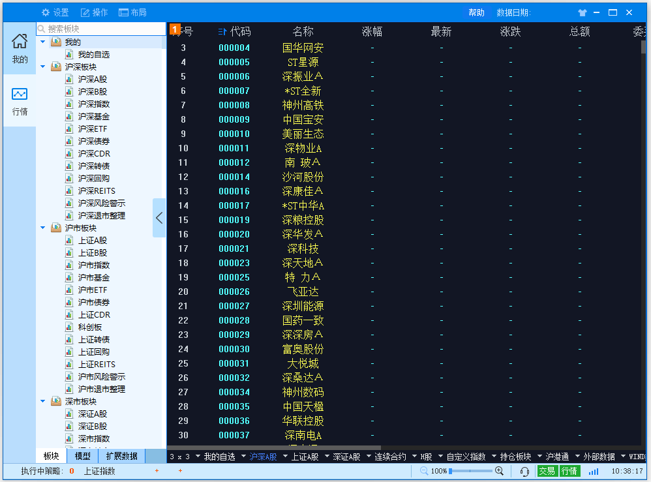Image resolution: width=651 pixels, height=482 pixels.
Task: Click the horizontal scrollbar under stock table
Action: click(274, 447)
